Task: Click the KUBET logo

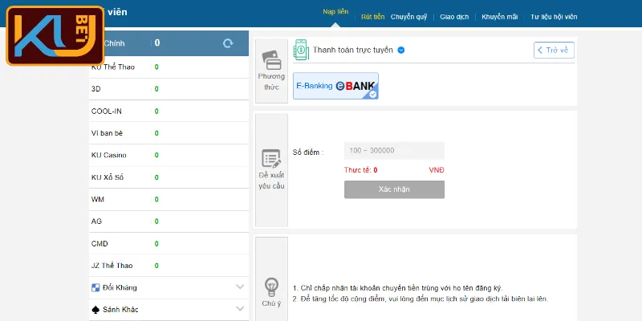Action: (x=55, y=35)
